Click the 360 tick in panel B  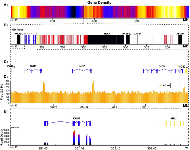tap(126, 47)
